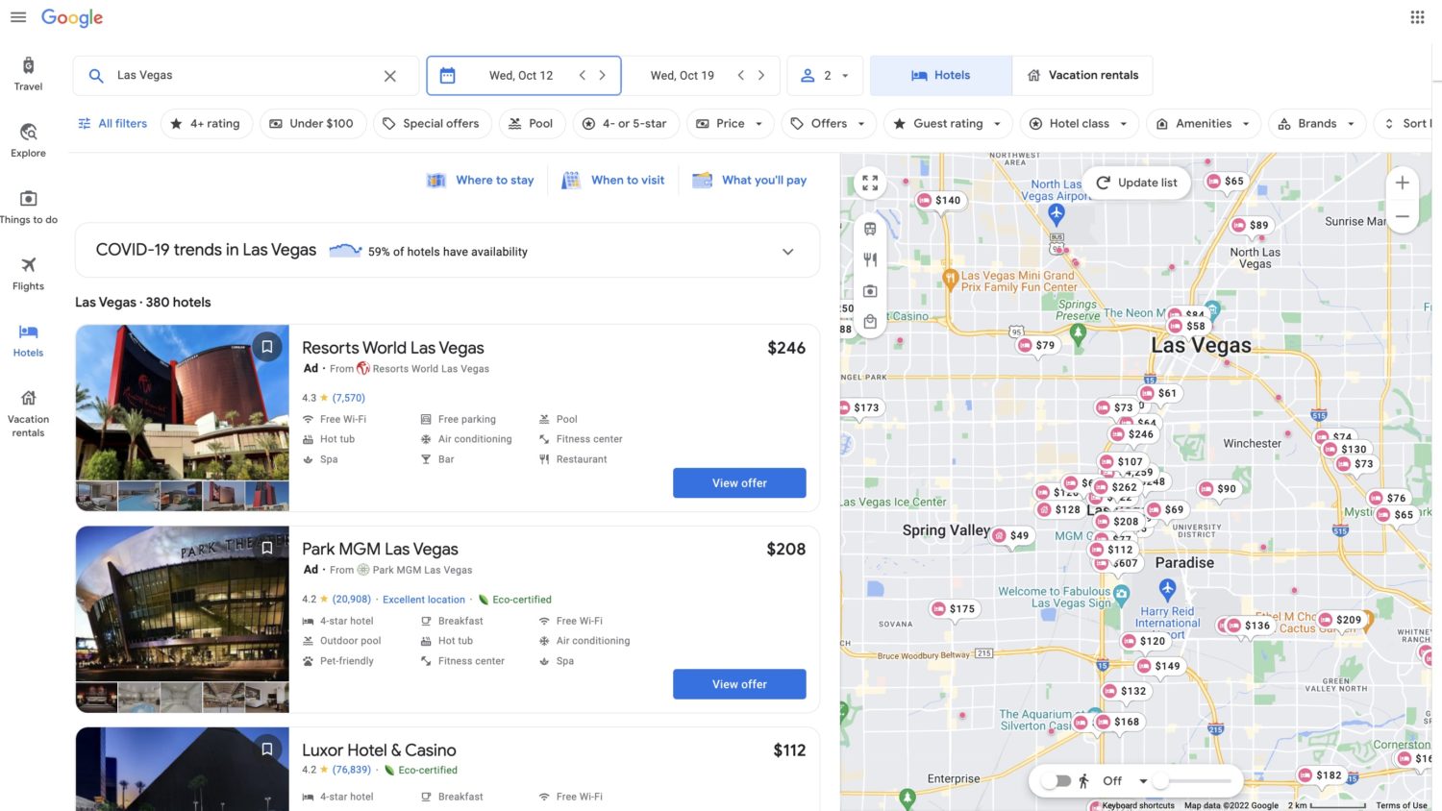
Task: Show attractions with the camera map icon
Action: pos(870,290)
